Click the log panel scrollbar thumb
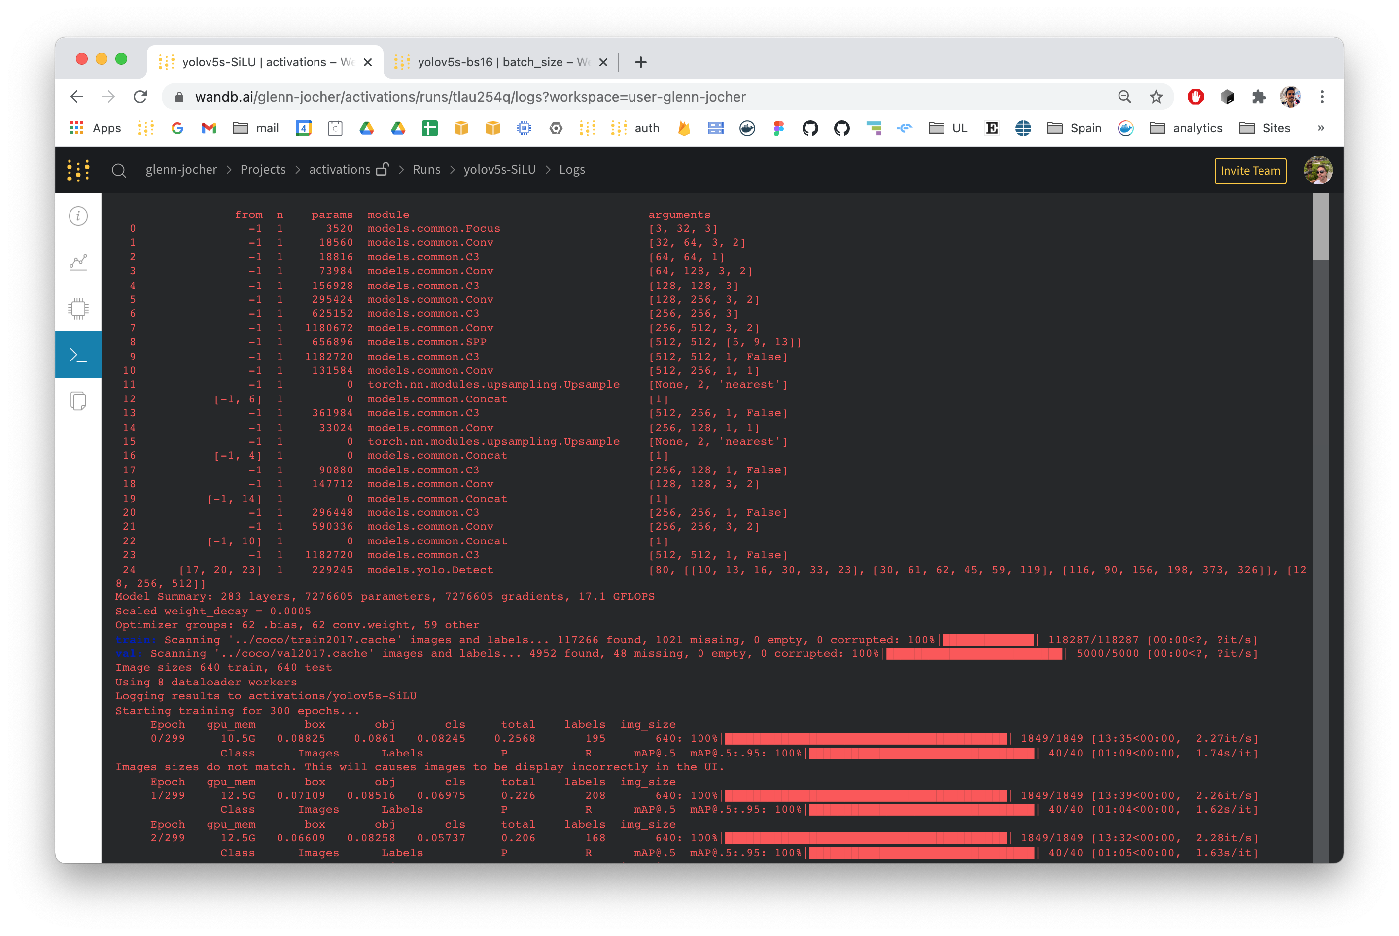1399x936 pixels. [x=1321, y=227]
